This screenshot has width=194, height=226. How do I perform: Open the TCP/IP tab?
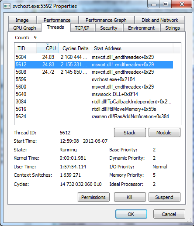click(x=82, y=28)
